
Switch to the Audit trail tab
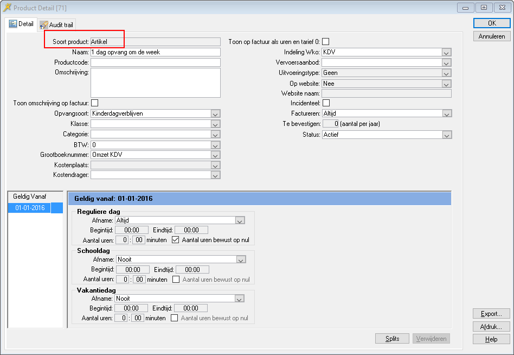point(57,25)
